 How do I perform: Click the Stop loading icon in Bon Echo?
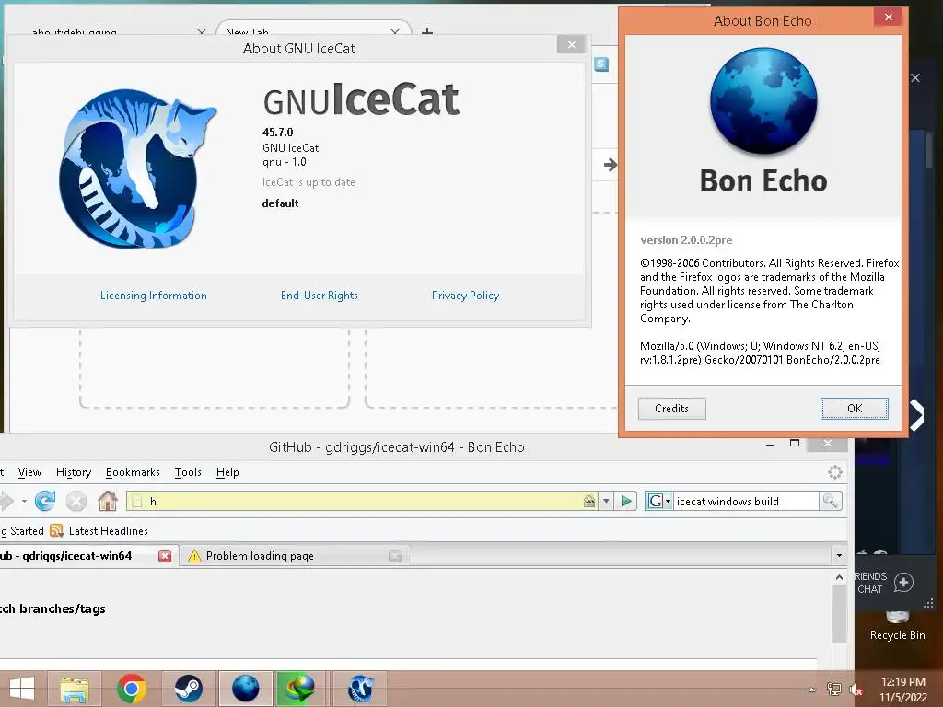click(x=76, y=501)
